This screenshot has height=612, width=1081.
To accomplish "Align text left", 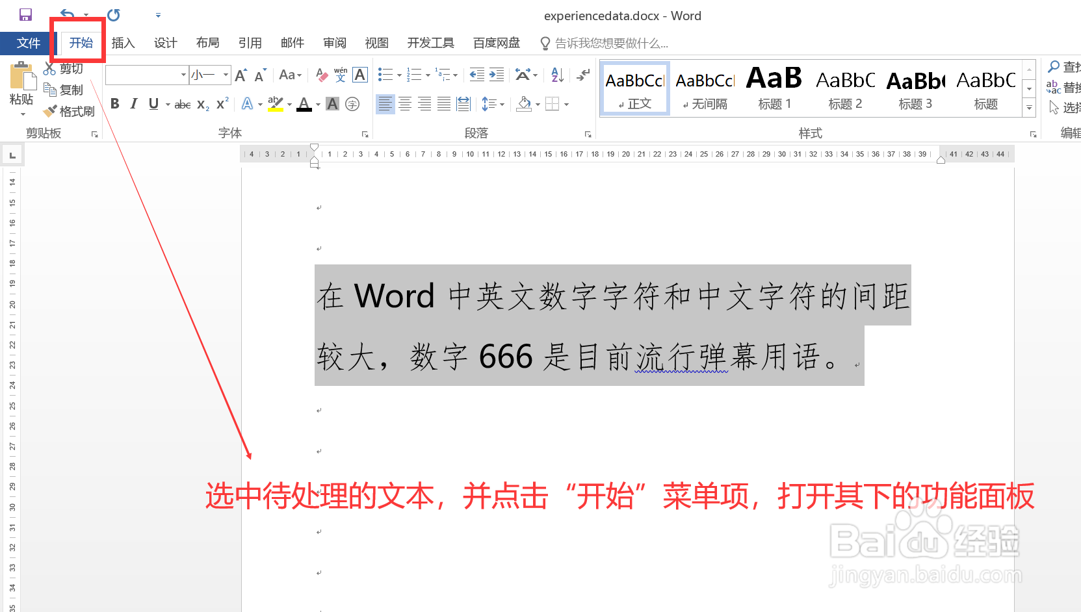I will 385,104.
